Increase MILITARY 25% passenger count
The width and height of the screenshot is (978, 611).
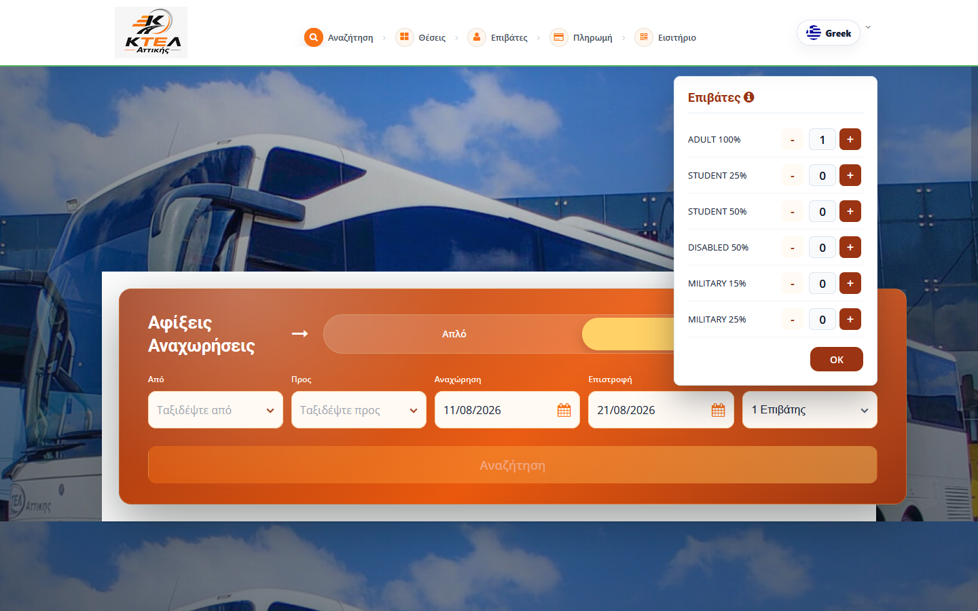pyautogui.click(x=850, y=319)
